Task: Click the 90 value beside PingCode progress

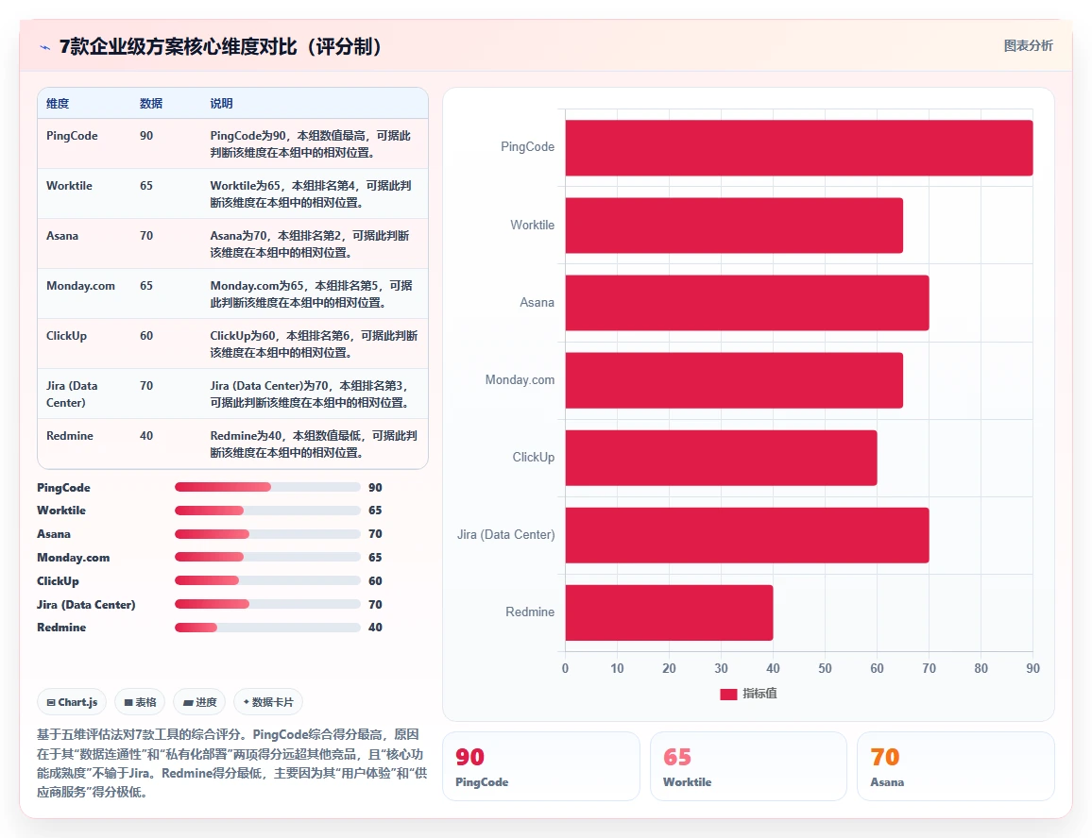Action: coord(375,487)
